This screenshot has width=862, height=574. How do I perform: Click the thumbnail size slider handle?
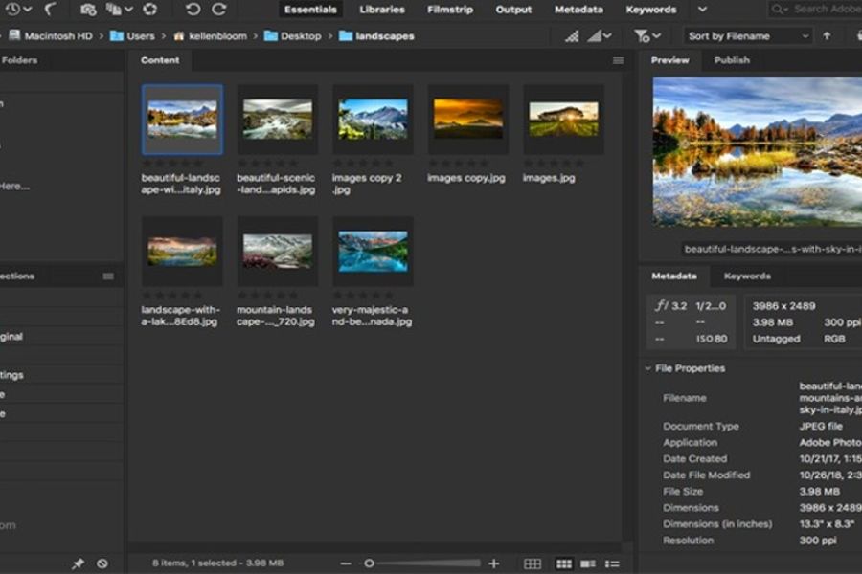click(369, 563)
